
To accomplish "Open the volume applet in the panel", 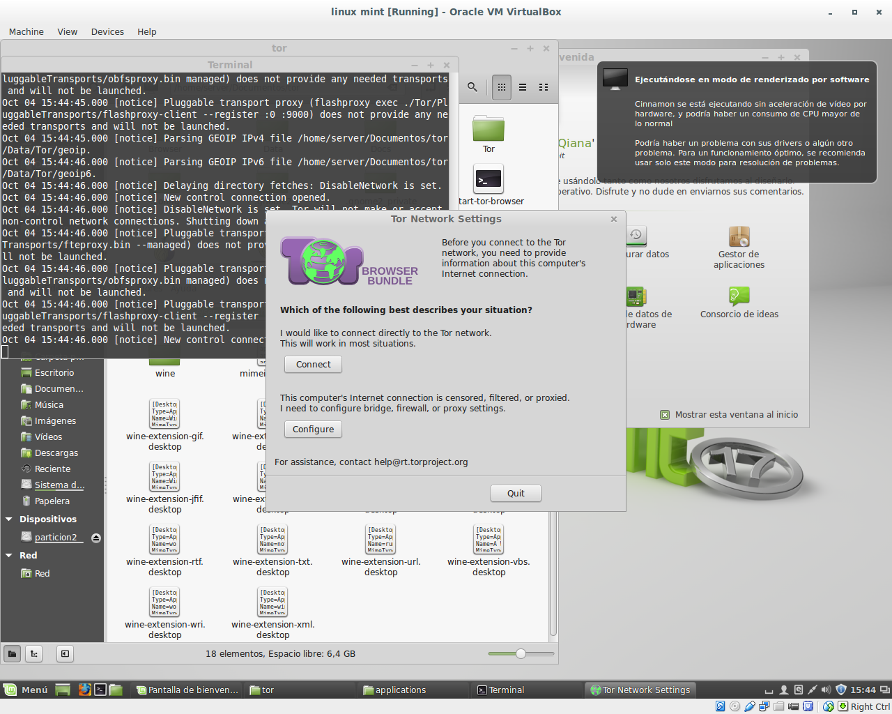I will click(826, 690).
